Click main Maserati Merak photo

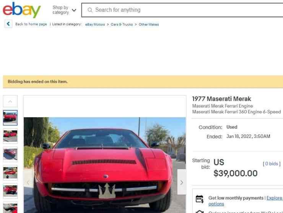tap(105, 165)
